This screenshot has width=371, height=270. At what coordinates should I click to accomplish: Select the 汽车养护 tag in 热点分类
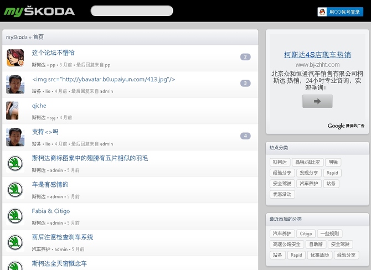coord(309,184)
